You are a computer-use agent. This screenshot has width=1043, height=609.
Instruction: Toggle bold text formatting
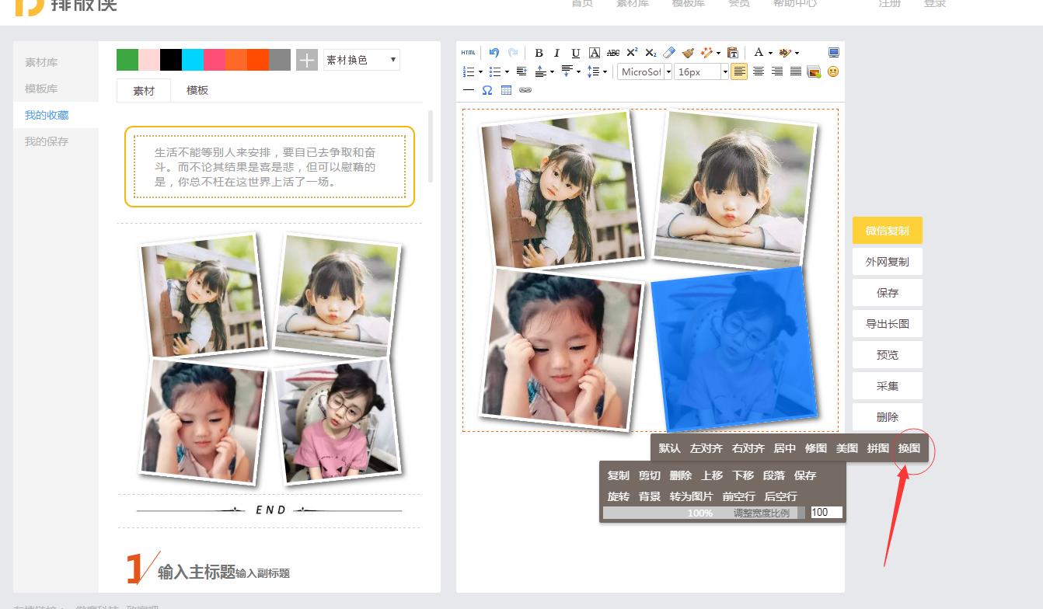tap(539, 53)
